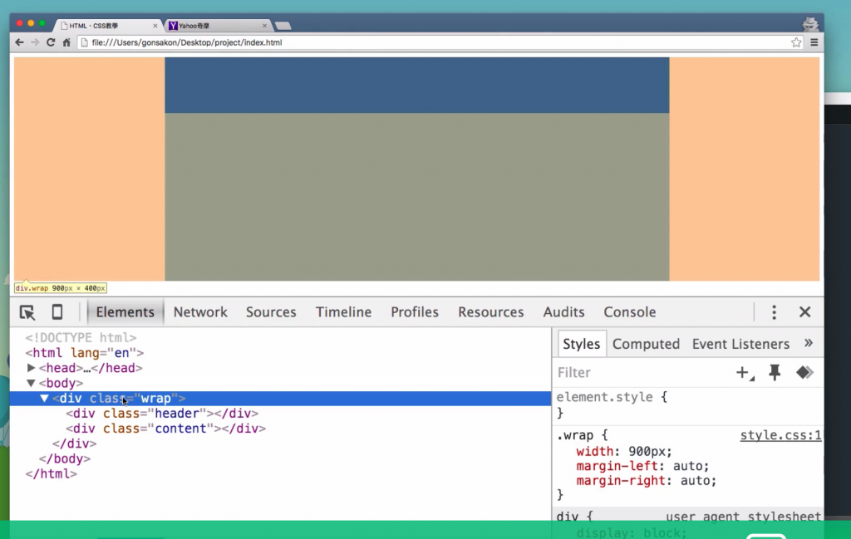Bookmark this page with the star
The width and height of the screenshot is (851, 539).
pos(796,42)
